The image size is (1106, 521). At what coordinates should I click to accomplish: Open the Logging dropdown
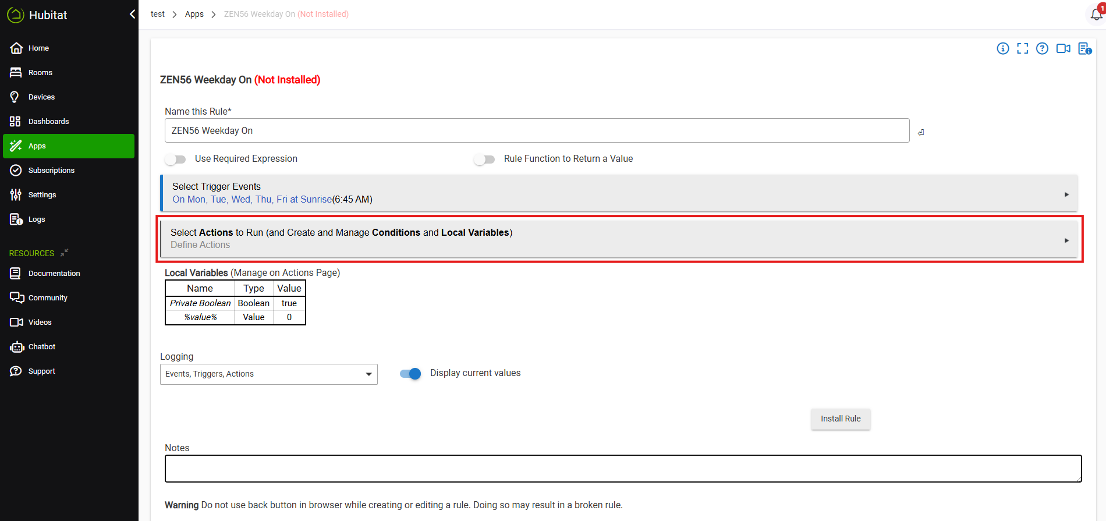[268, 374]
